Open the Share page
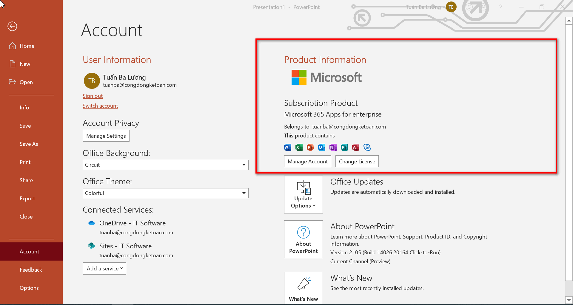This screenshot has height=305, width=573. (31, 180)
